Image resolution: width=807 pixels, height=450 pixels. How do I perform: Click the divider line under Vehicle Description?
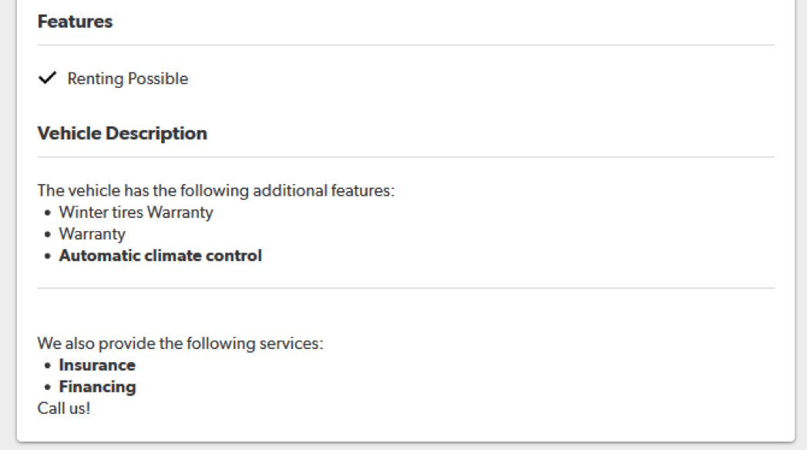click(405, 157)
